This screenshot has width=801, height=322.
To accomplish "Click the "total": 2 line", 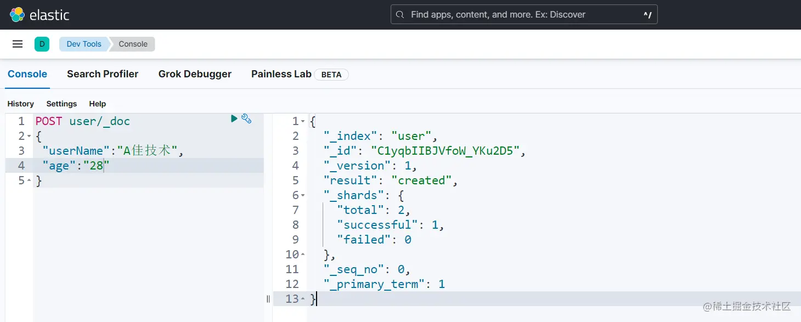I will click(x=374, y=210).
